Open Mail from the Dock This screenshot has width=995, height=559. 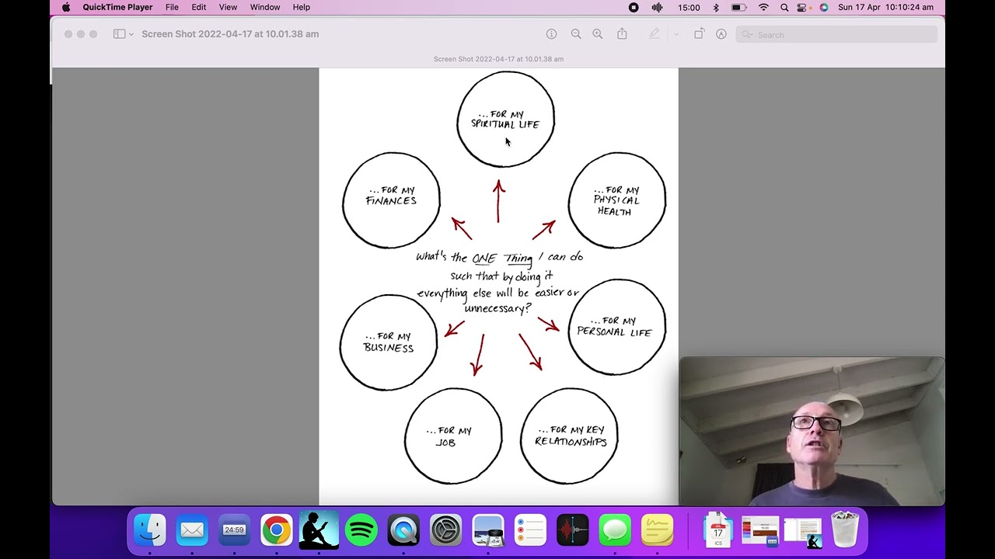(x=192, y=530)
